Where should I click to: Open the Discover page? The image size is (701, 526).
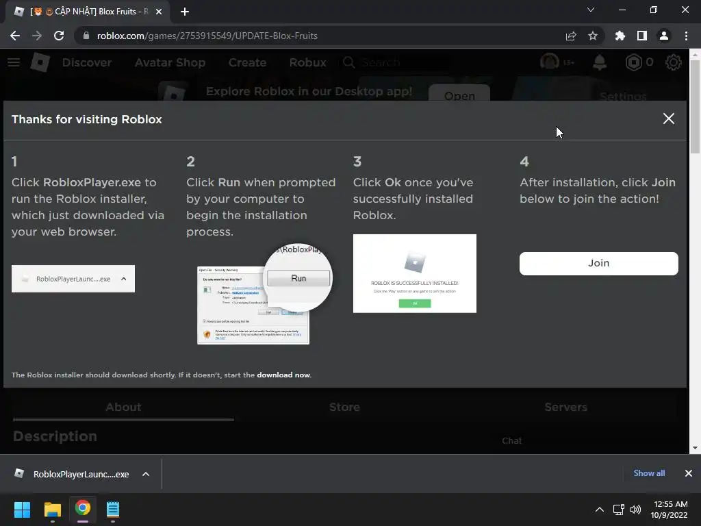[x=87, y=62]
